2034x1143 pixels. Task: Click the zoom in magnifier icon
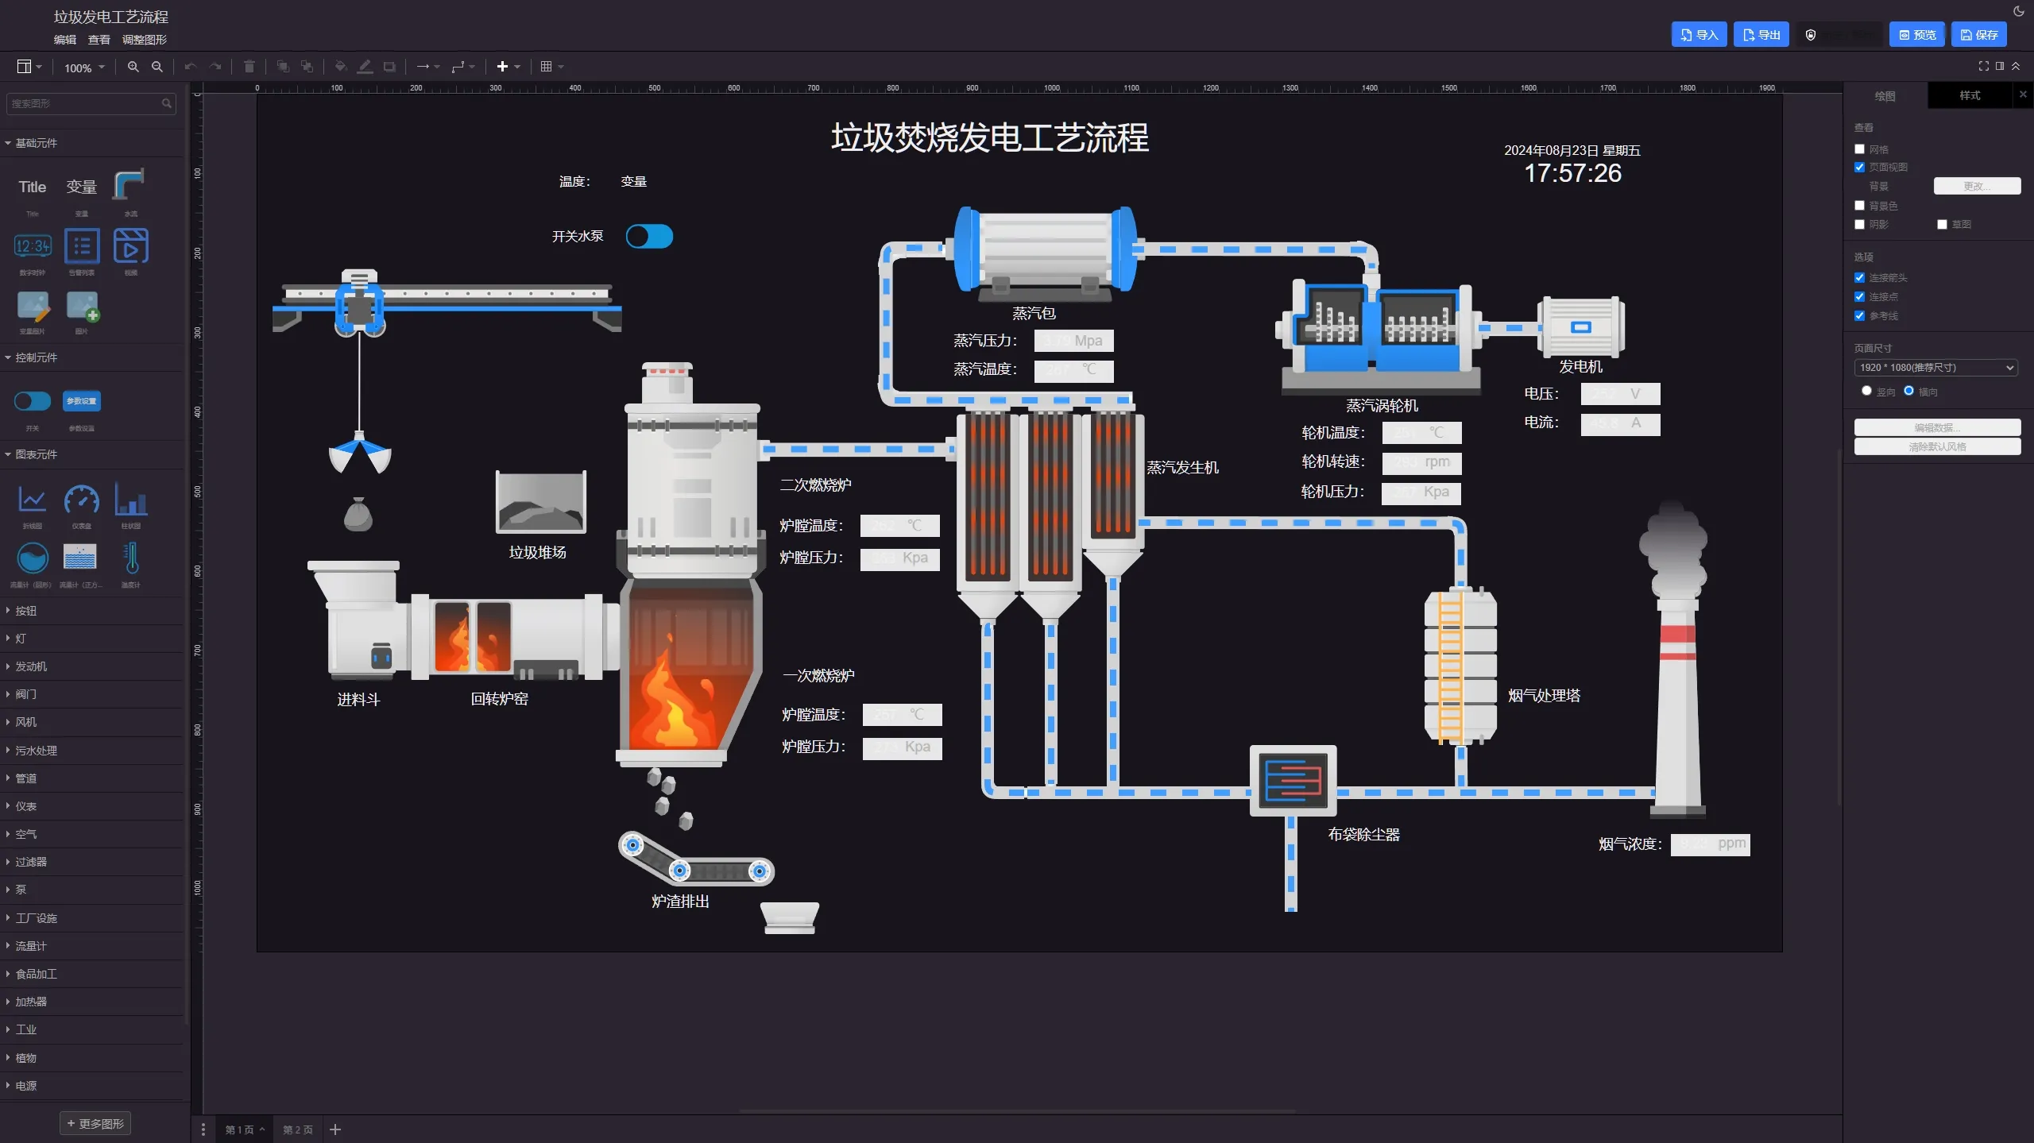[x=133, y=67]
